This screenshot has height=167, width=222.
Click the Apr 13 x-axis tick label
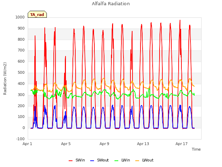[143, 144]
